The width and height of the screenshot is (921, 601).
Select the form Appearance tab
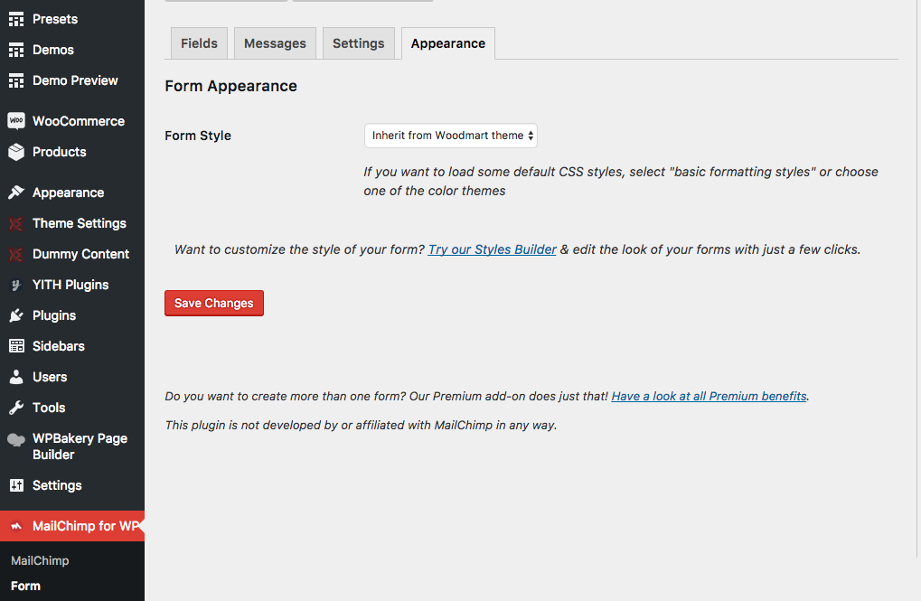point(448,43)
